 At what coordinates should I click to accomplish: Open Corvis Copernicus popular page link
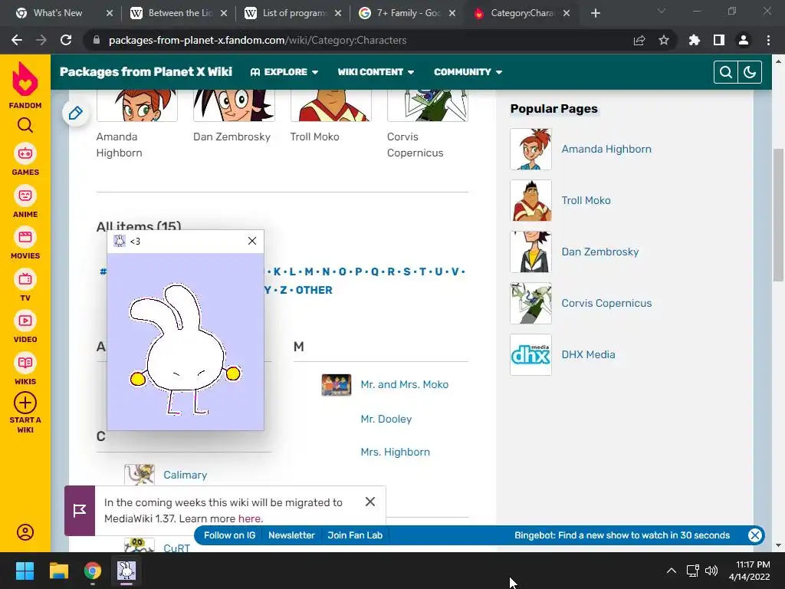[606, 303]
